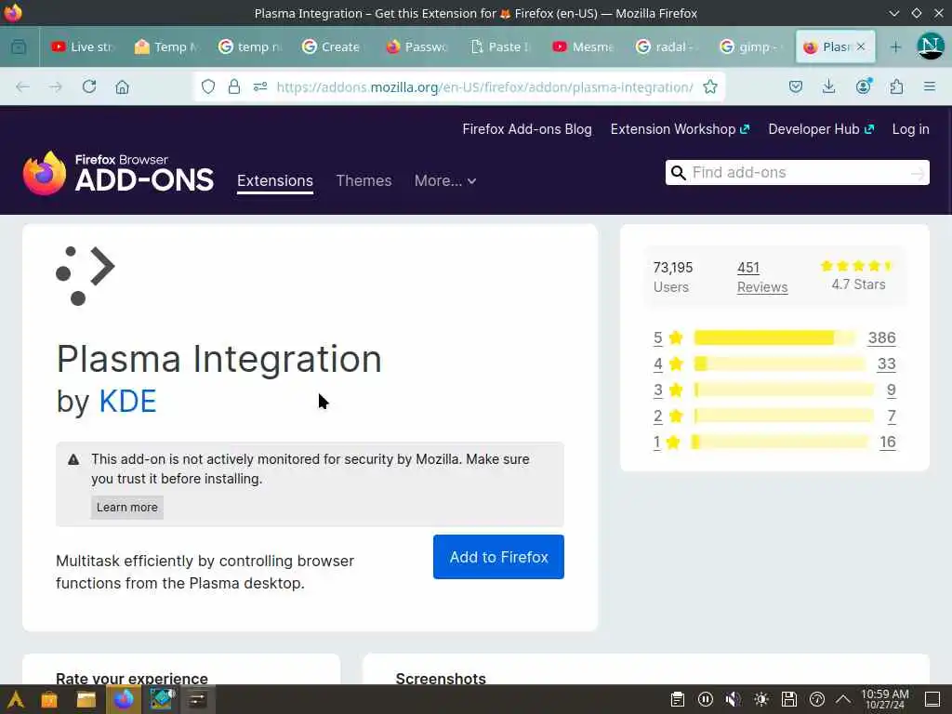
Task: Open the Extensions puzzle icon
Action: (896, 86)
